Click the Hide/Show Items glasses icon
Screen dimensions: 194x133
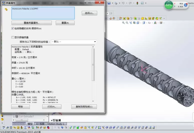click(x=149, y=23)
